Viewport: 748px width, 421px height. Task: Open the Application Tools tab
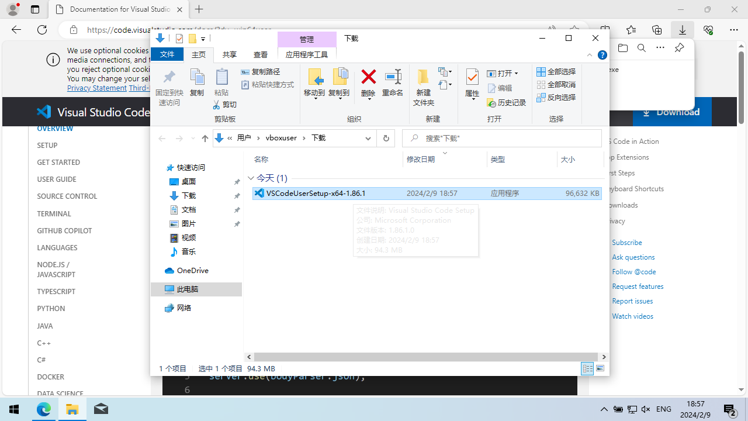point(307,54)
